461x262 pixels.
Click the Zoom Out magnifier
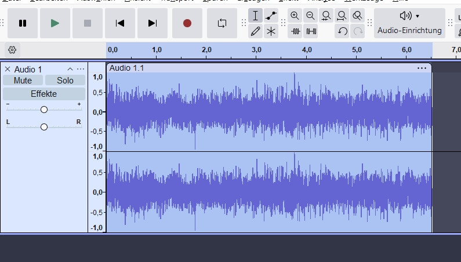[x=311, y=16]
